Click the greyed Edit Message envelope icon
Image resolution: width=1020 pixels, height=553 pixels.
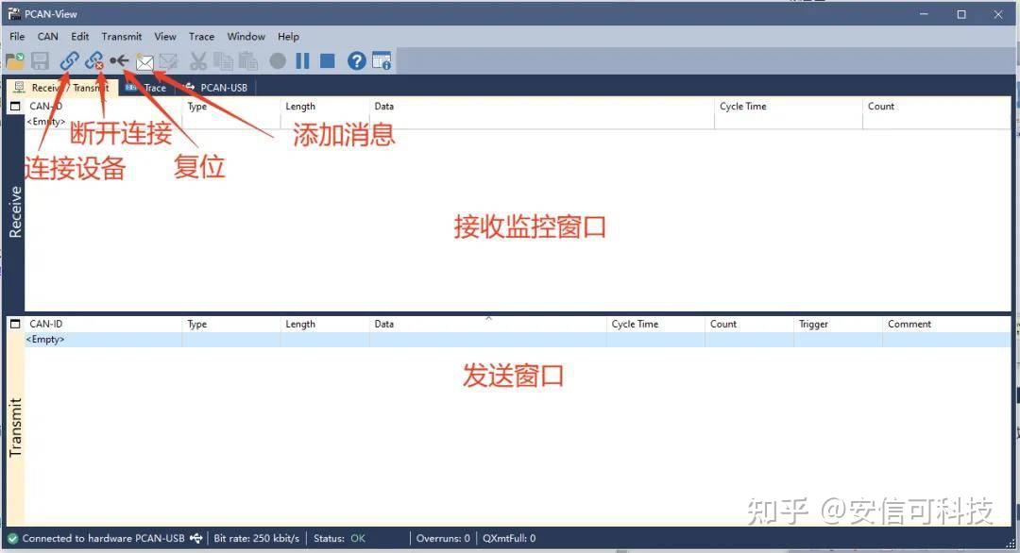(x=168, y=61)
